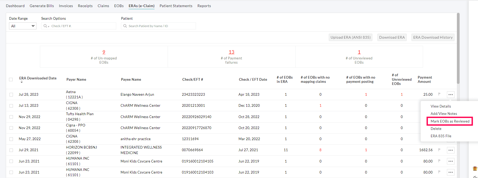The image size is (478, 178).
Task: Open the Receipts tab
Action: pos(85,6)
